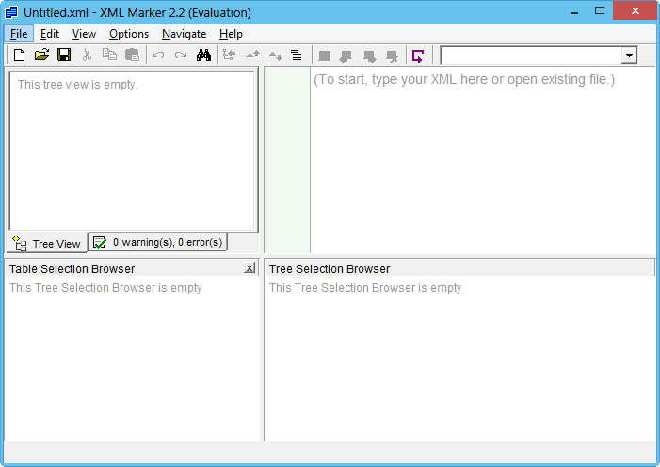Viewport: 660px width, 467px height.
Task: Close the Table Selection Browser panel
Action: pos(250,267)
